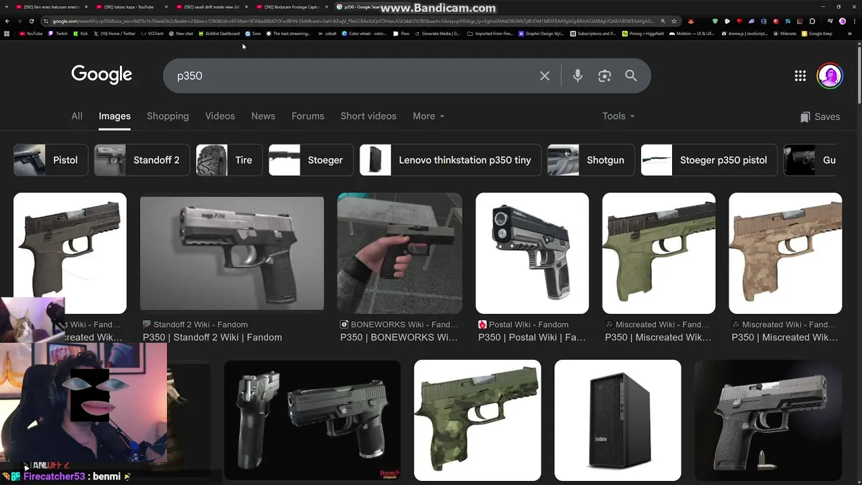Viewport: 862px width, 485px height.
Task: Open the Tools dropdown
Action: coord(618,117)
